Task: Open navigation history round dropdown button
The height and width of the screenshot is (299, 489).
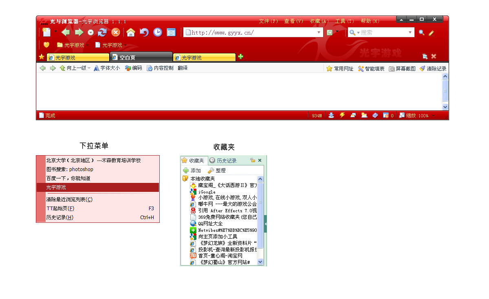Action: coord(90,33)
